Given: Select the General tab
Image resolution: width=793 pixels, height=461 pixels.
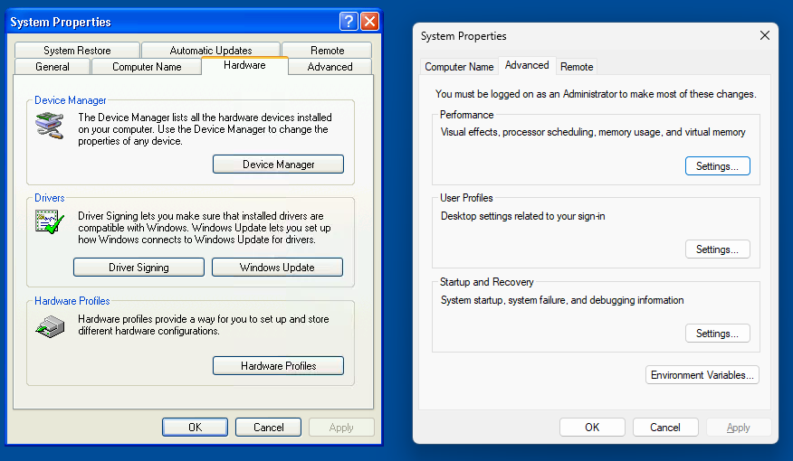Looking at the screenshot, I should pyautogui.click(x=53, y=67).
